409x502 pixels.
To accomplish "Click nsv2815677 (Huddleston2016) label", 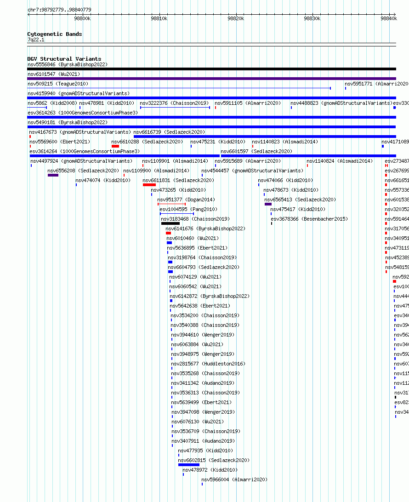I will point(208,364).
